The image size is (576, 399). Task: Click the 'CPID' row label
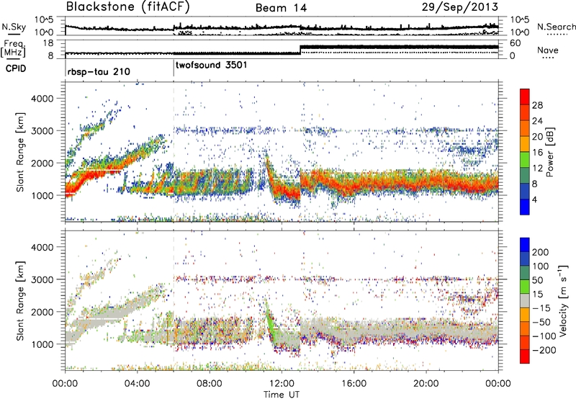[16, 68]
